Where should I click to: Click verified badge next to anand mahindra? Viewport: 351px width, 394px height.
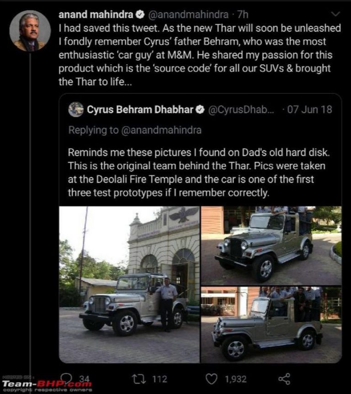[x=140, y=15]
